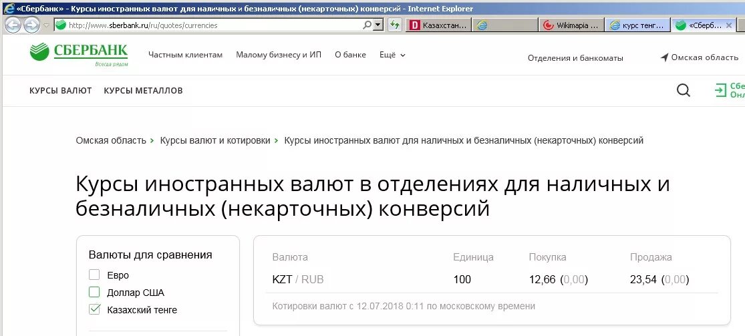The image size is (745, 336).
Task: Open the address bar autocomplete dropdown
Action: (378, 25)
